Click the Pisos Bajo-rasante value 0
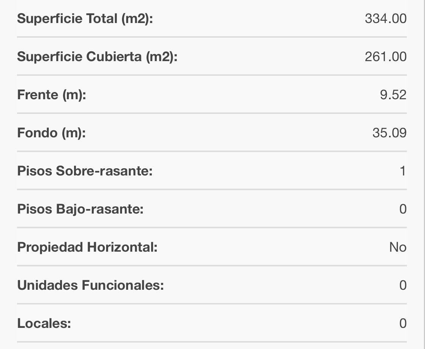The width and height of the screenshot is (425, 349). (403, 209)
